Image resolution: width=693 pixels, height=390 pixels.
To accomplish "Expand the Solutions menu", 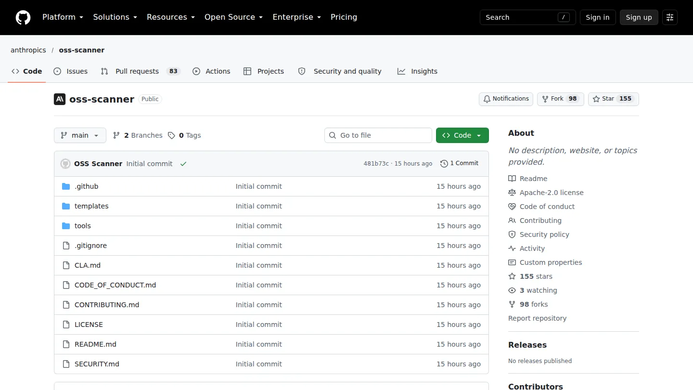I will [115, 17].
